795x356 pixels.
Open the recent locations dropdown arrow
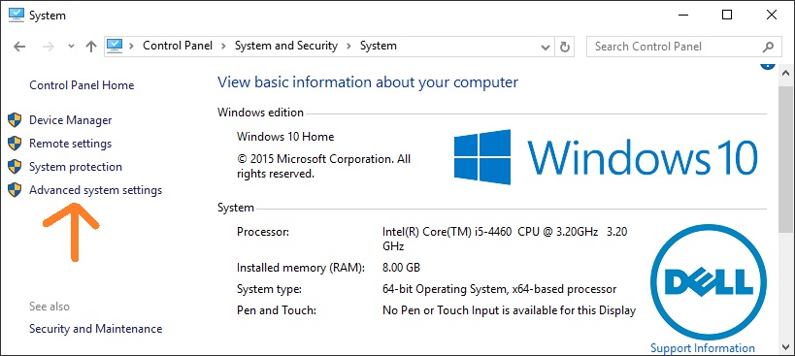[x=71, y=47]
